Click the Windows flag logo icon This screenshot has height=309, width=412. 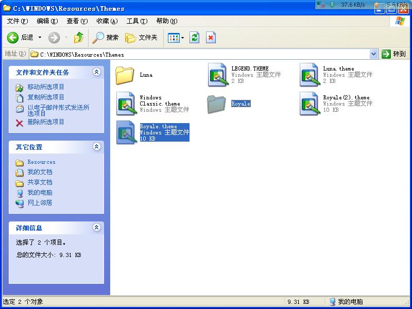400,21
